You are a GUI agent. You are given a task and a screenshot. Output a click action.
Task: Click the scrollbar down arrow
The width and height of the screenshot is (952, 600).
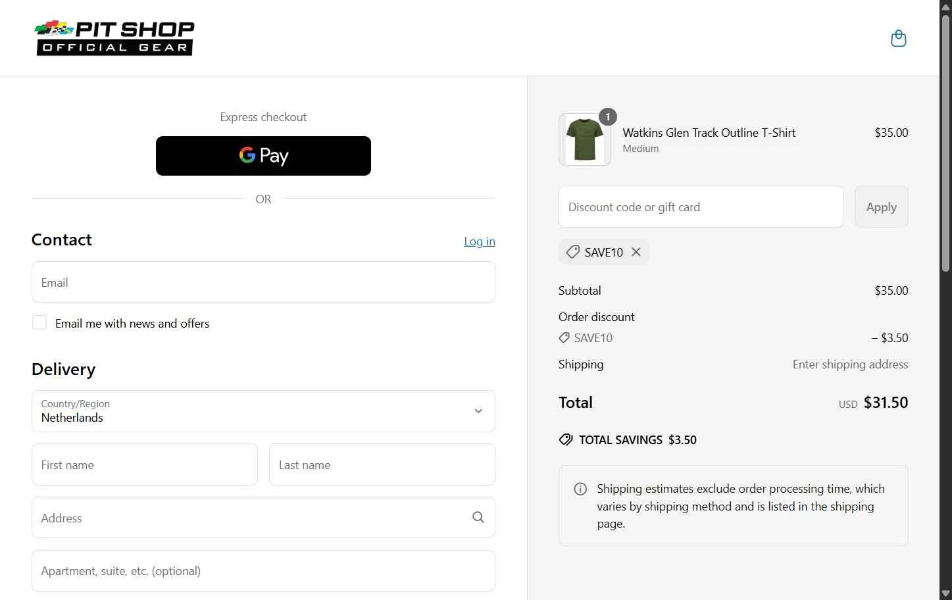[x=945, y=593]
